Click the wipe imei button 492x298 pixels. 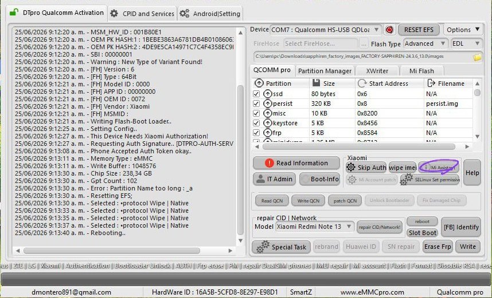point(403,168)
